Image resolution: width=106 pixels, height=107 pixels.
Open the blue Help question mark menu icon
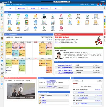[35, 28]
